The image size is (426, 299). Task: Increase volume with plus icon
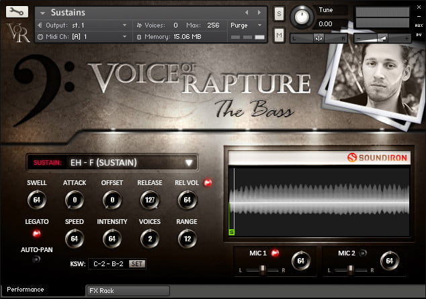407,39
